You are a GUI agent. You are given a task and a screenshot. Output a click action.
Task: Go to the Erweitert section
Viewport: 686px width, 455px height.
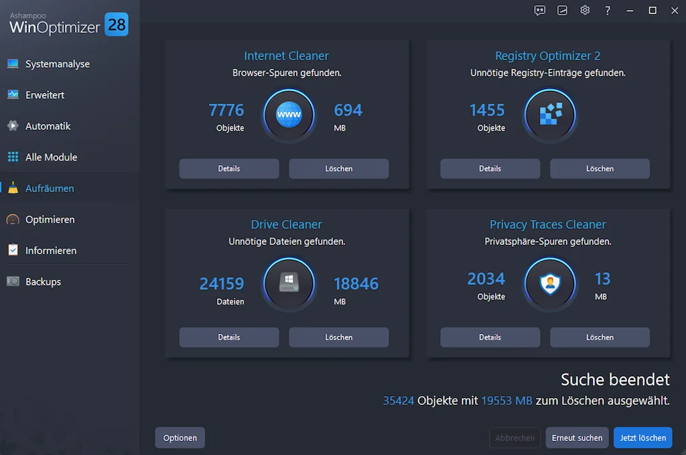click(x=45, y=95)
